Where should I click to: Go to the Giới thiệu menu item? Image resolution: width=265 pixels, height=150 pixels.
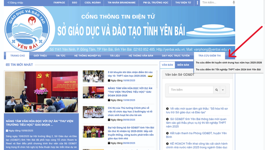[x=40, y=56]
